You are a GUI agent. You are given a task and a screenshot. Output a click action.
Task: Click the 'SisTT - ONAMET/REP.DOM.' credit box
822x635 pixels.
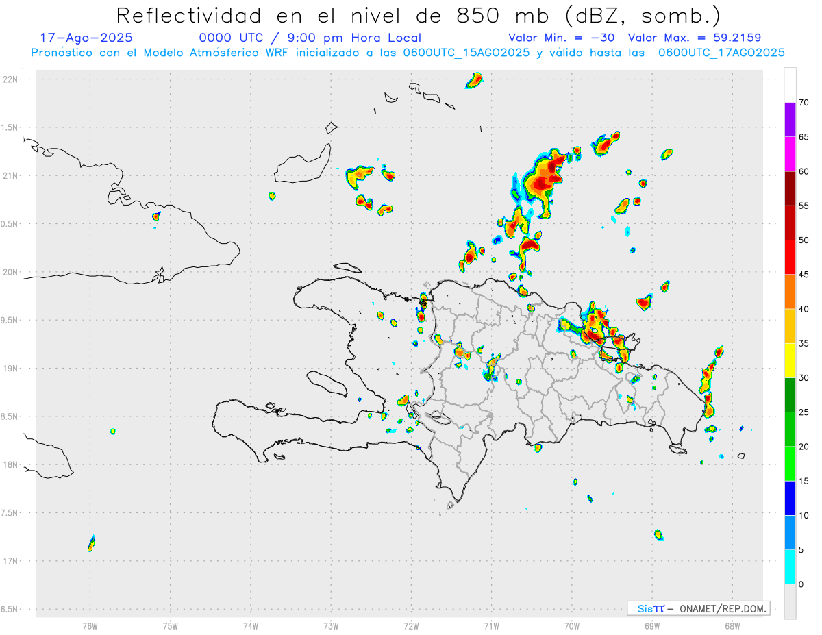[698, 608]
